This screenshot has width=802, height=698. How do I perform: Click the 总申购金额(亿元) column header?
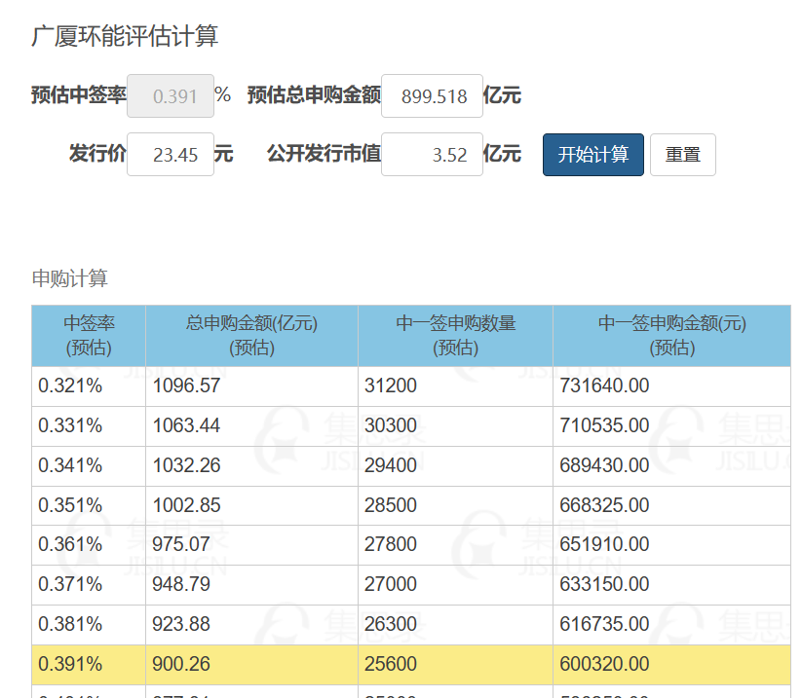coord(251,336)
